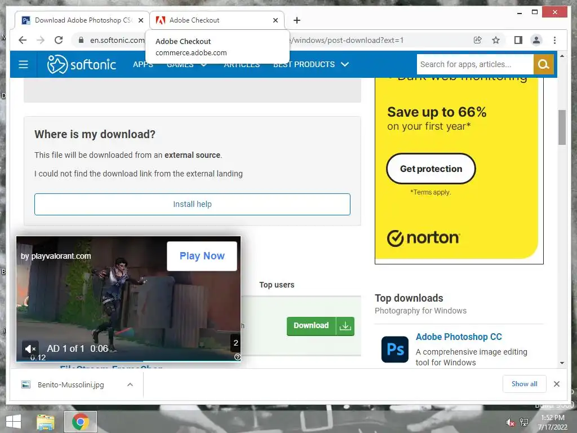This screenshot has height=433, width=577.
Task: Open the Adobe Photoshop CC link
Action: pos(459,337)
